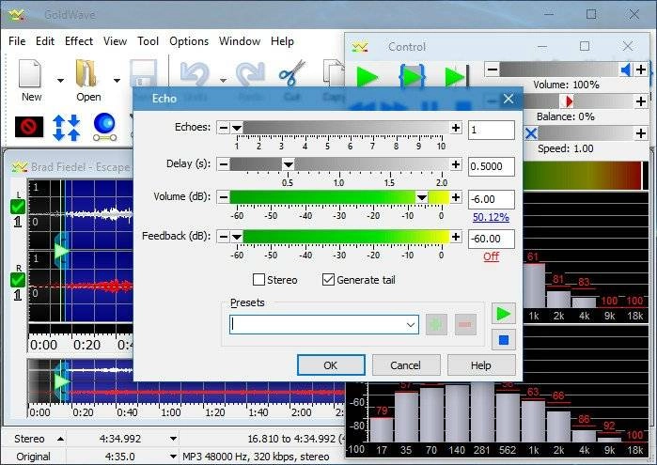Viewport: 657px width, 465px height.
Task: Click the Volume (dB) plus button in Echo
Action: [456, 197]
